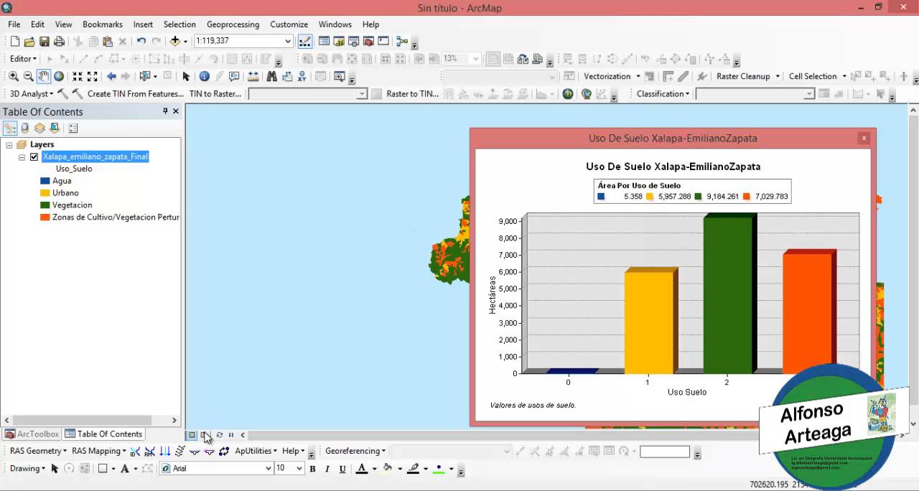Select the Zoom In tool

14,76
